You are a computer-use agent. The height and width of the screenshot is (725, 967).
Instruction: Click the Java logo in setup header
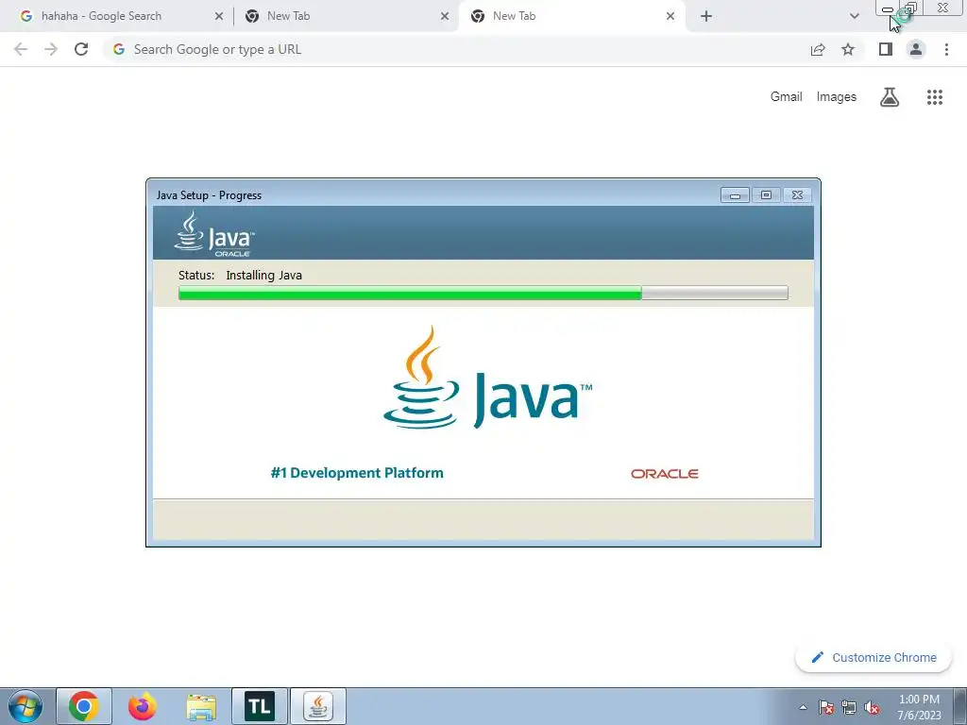pyautogui.click(x=214, y=234)
